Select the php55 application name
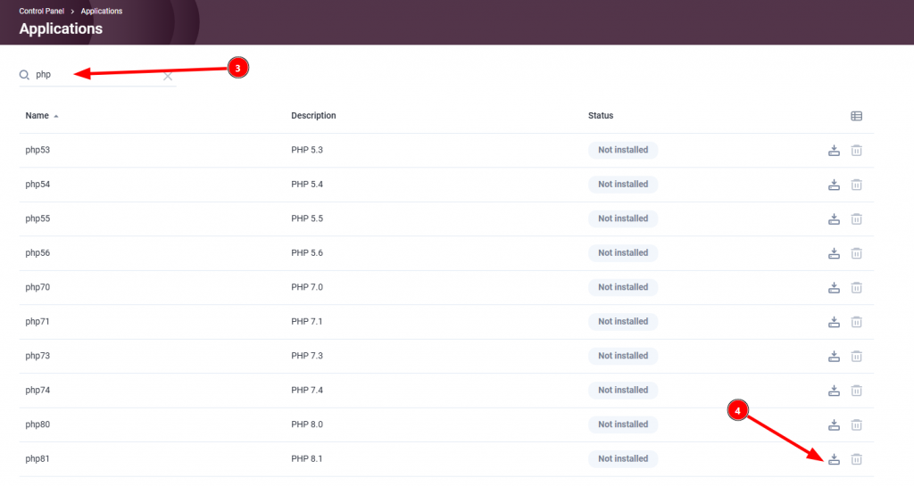914x486 pixels. tap(37, 218)
